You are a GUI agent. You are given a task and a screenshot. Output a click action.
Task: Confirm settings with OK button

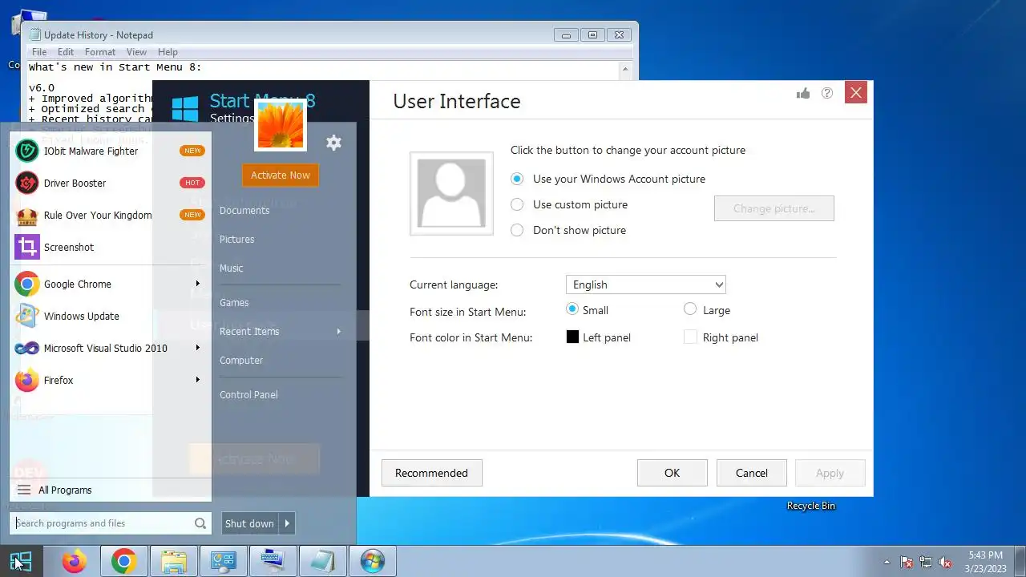click(x=672, y=473)
